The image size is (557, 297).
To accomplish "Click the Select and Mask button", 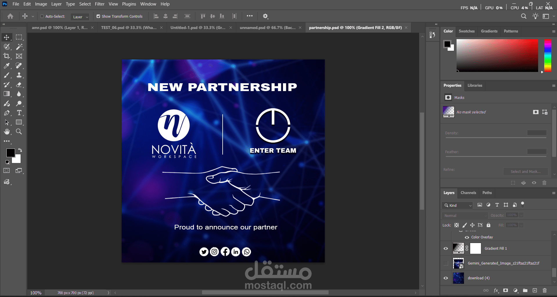I will (x=526, y=171).
